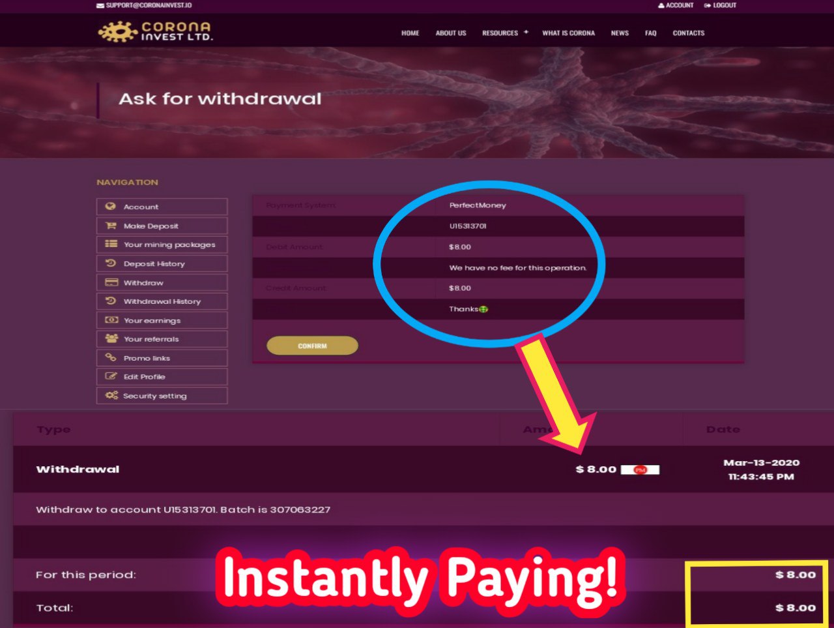Click the Account globe icon in navigation

[111, 206]
